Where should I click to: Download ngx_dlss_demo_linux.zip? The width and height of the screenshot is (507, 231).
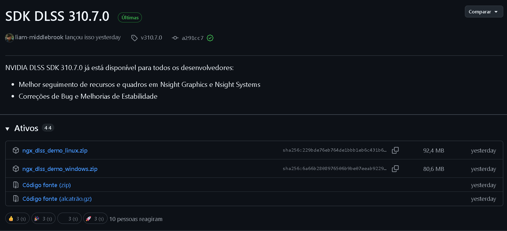[x=55, y=150]
